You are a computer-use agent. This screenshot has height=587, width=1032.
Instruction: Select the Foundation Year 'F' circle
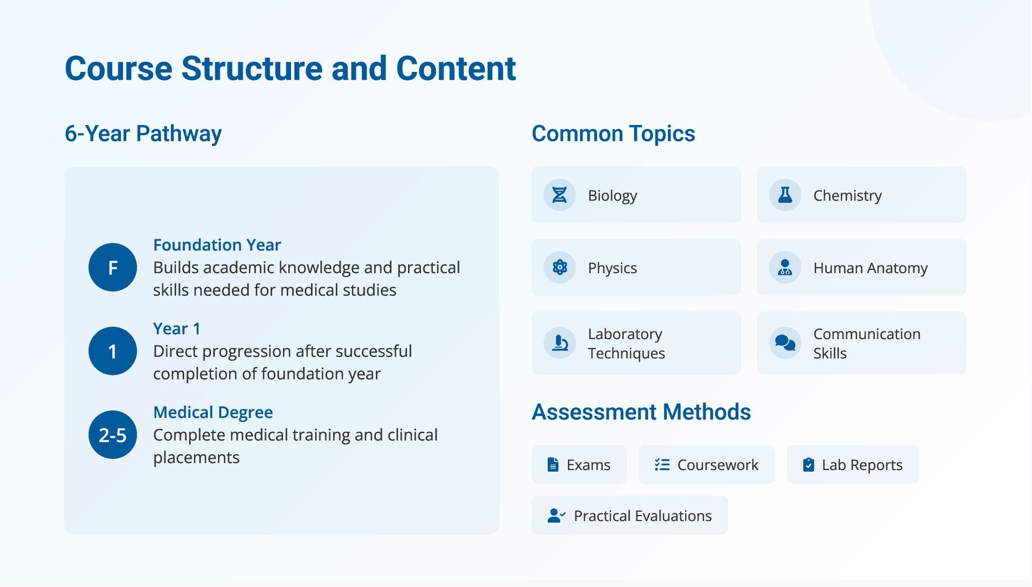[x=112, y=267]
